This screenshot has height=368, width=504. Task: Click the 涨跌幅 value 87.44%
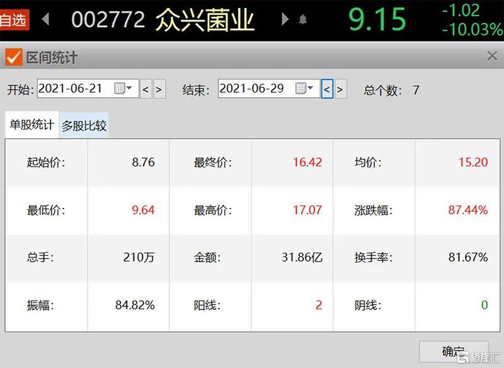tap(468, 210)
